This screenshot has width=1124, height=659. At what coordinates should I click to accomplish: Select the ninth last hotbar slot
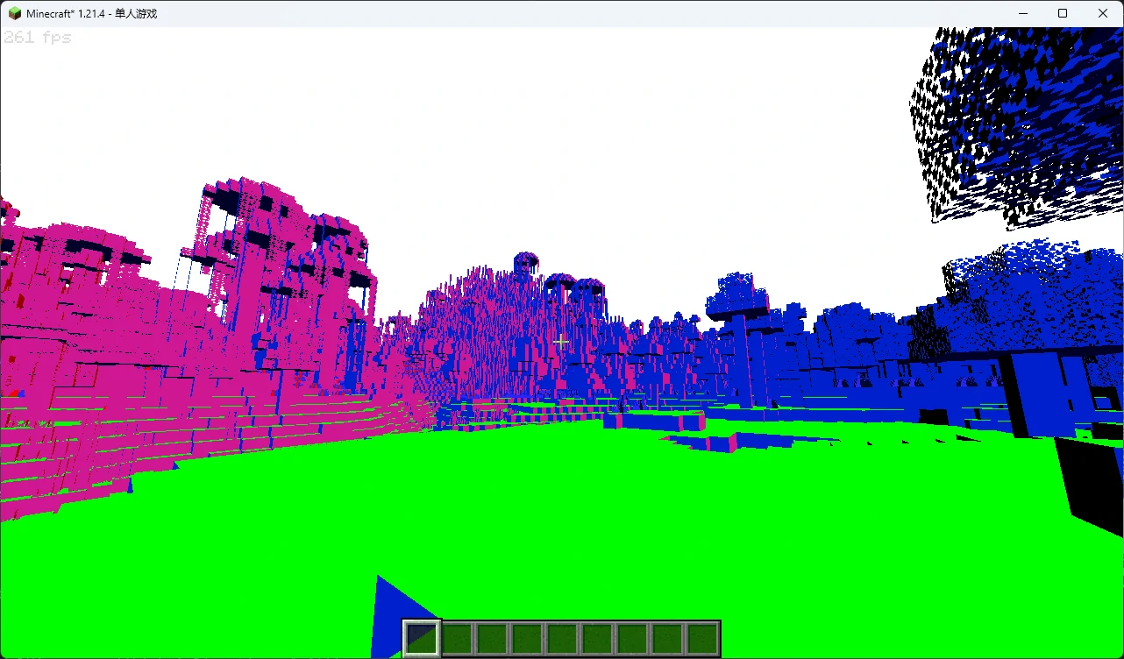701,638
